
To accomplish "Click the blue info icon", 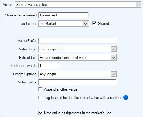I will (x=126, y=97).
